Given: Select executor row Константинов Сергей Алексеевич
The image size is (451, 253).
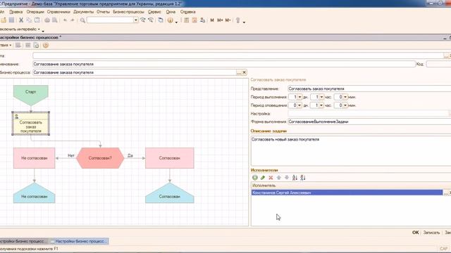Looking at the screenshot, I should pos(347,193).
